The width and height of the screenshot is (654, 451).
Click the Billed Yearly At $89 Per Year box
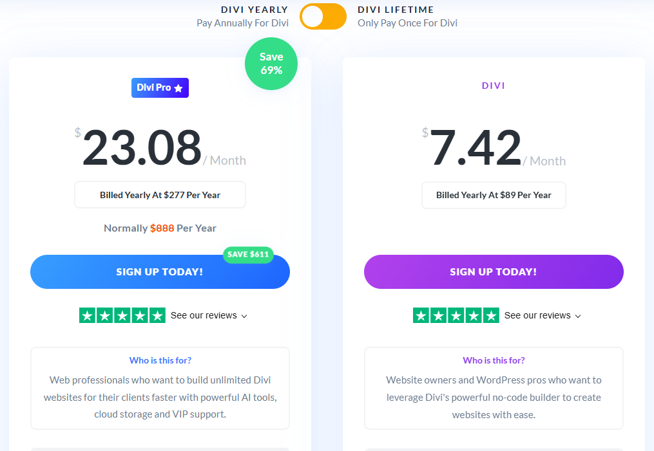(494, 194)
